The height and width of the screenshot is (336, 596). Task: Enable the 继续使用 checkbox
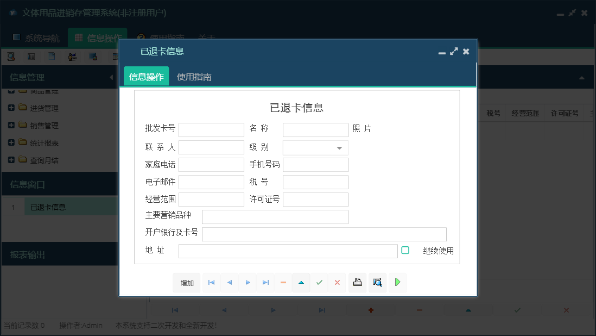click(405, 249)
